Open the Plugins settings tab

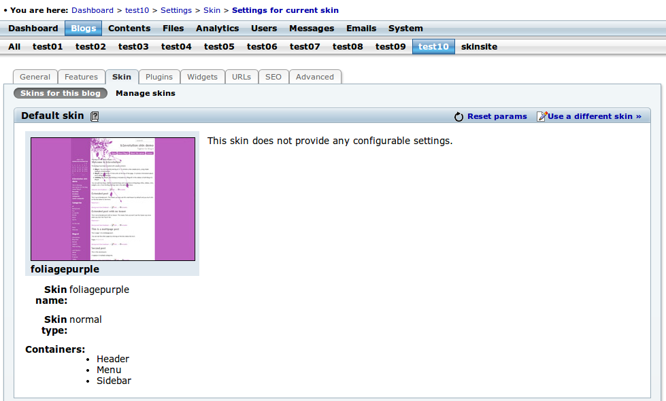(159, 77)
